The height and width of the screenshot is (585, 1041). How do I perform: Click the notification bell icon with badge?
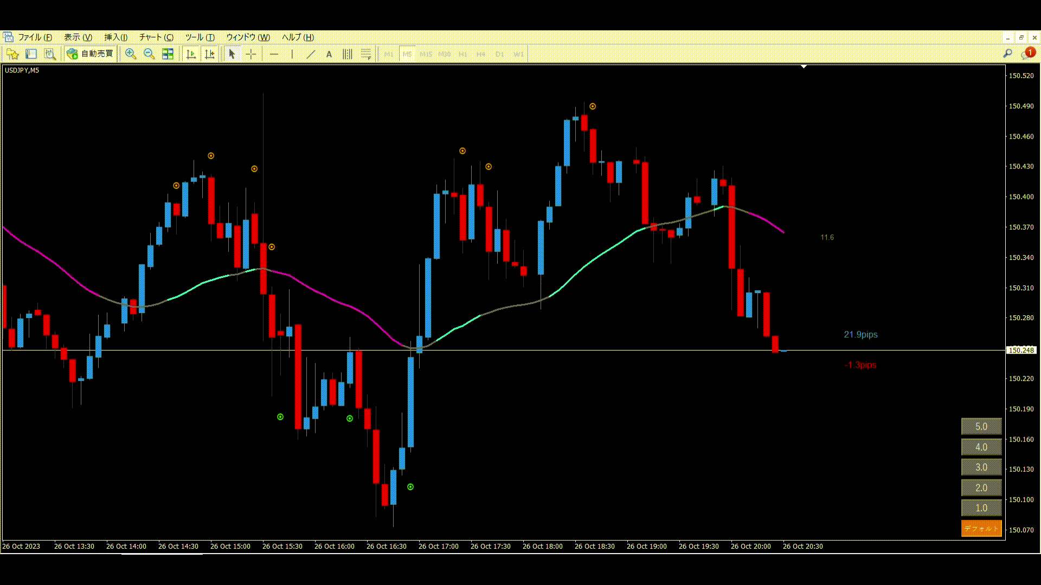(x=1027, y=53)
